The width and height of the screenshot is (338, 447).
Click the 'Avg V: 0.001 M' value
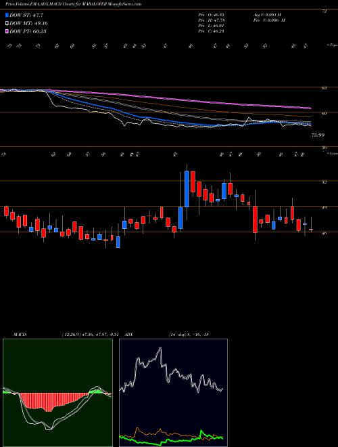click(267, 14)
